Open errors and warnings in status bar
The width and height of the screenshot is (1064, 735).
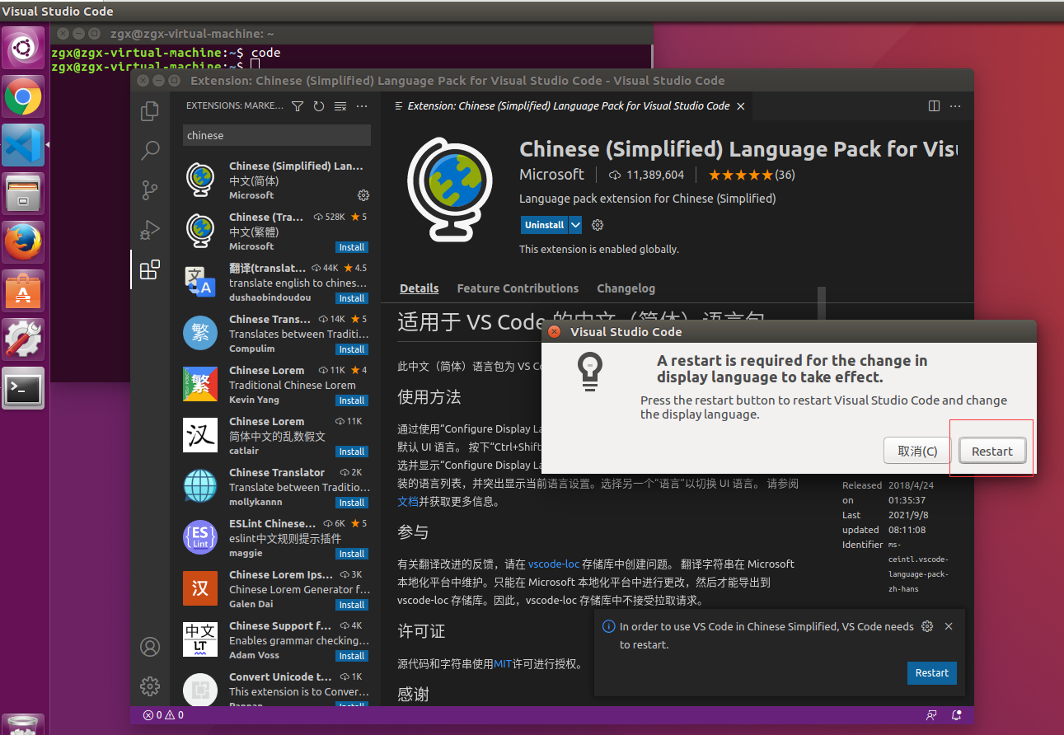[163, 715]
